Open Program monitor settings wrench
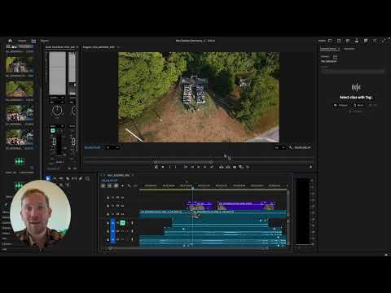Screen dimensions: 391x293 [x=291, y=147]
